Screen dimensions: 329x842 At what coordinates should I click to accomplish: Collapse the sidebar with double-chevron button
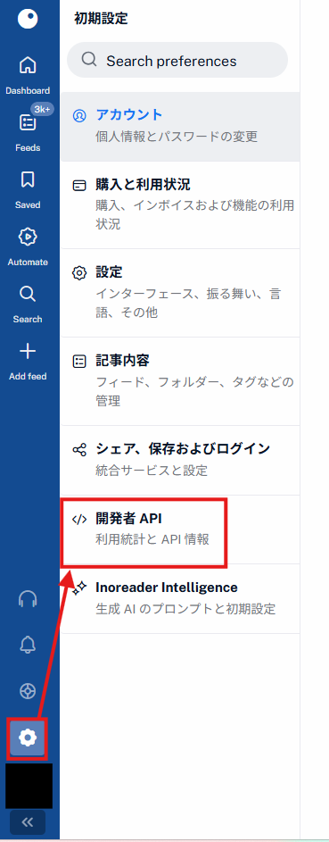click(28, 821)
